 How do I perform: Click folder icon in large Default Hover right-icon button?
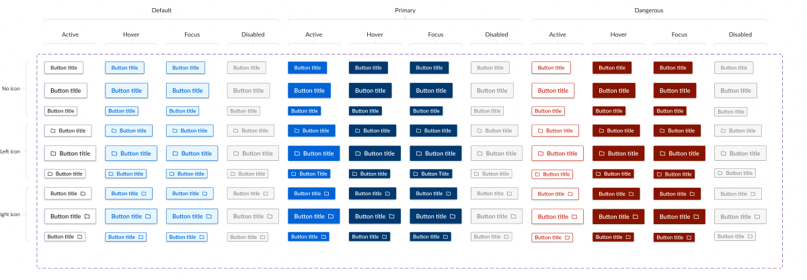tap(148, 217)
